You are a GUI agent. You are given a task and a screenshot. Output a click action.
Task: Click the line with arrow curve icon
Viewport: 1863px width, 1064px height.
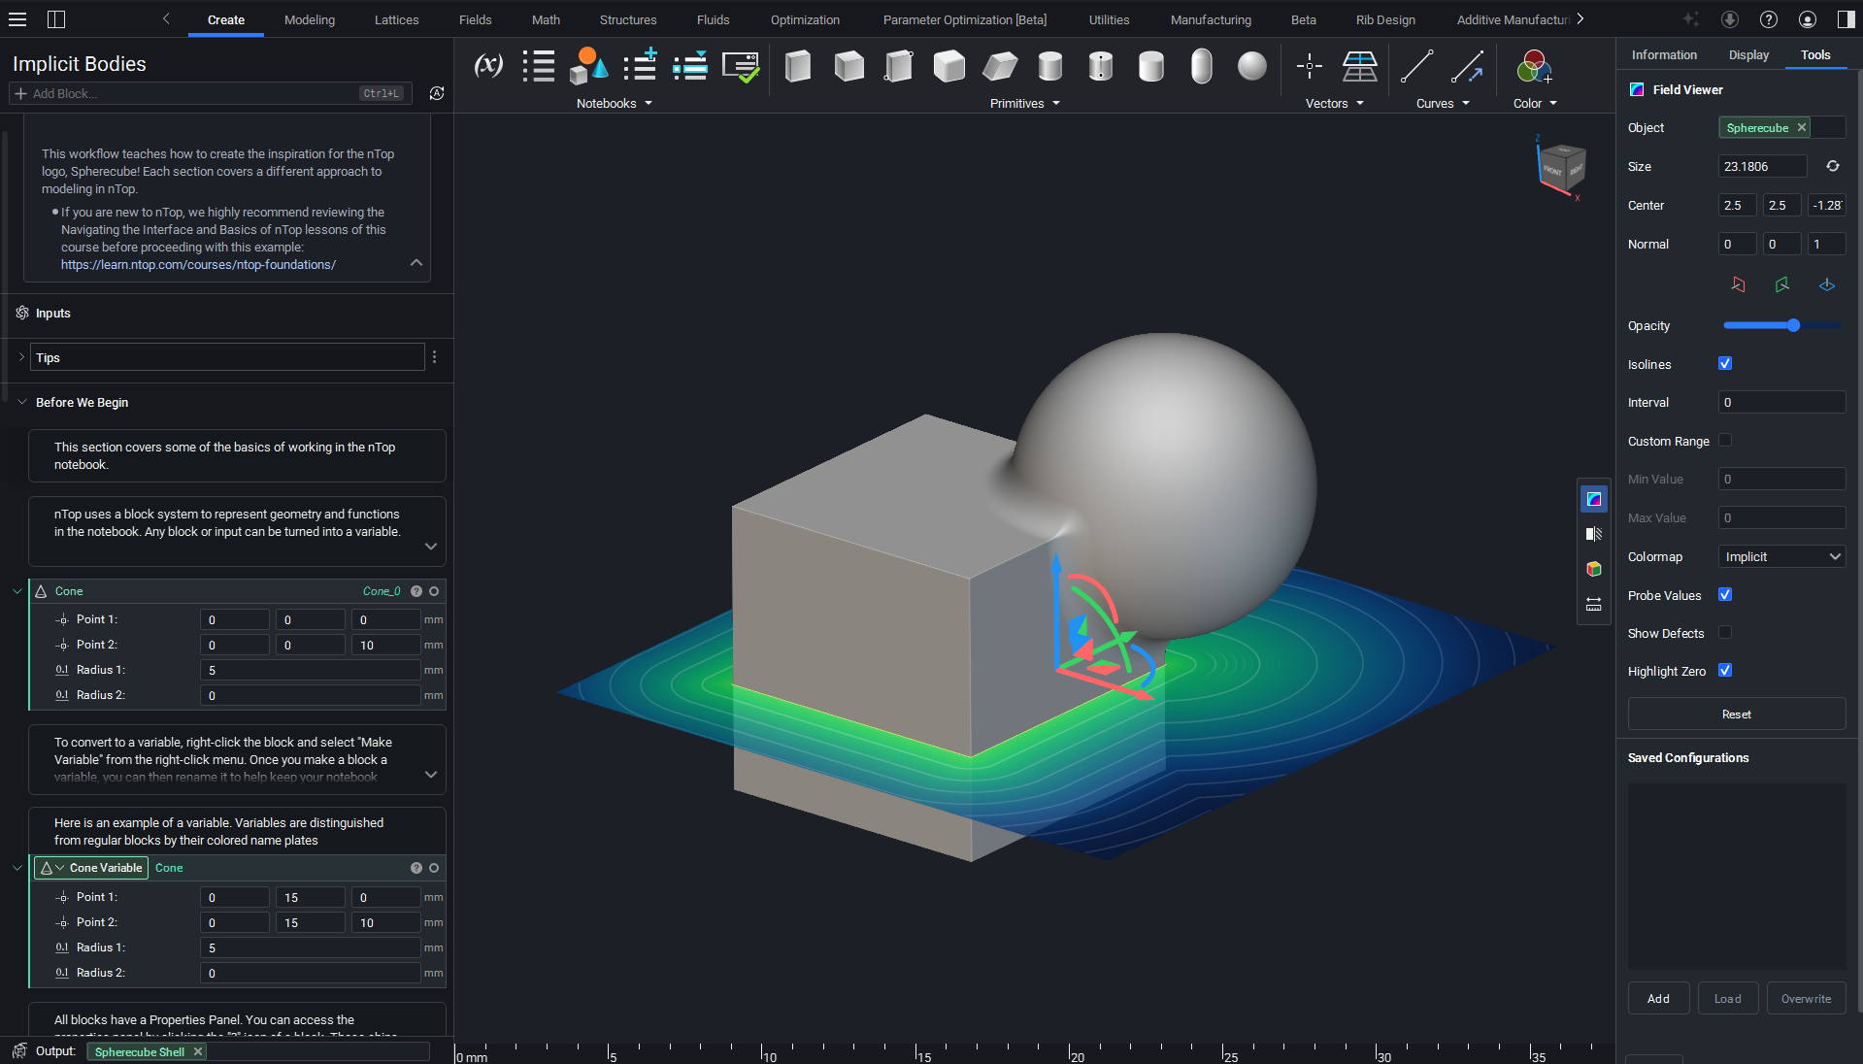click(1467, 66)
